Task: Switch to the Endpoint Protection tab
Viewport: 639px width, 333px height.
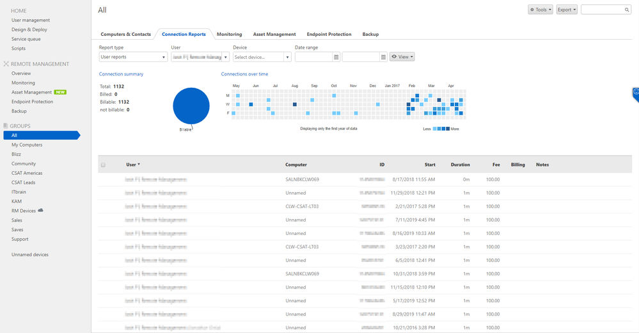Action: 329,35
